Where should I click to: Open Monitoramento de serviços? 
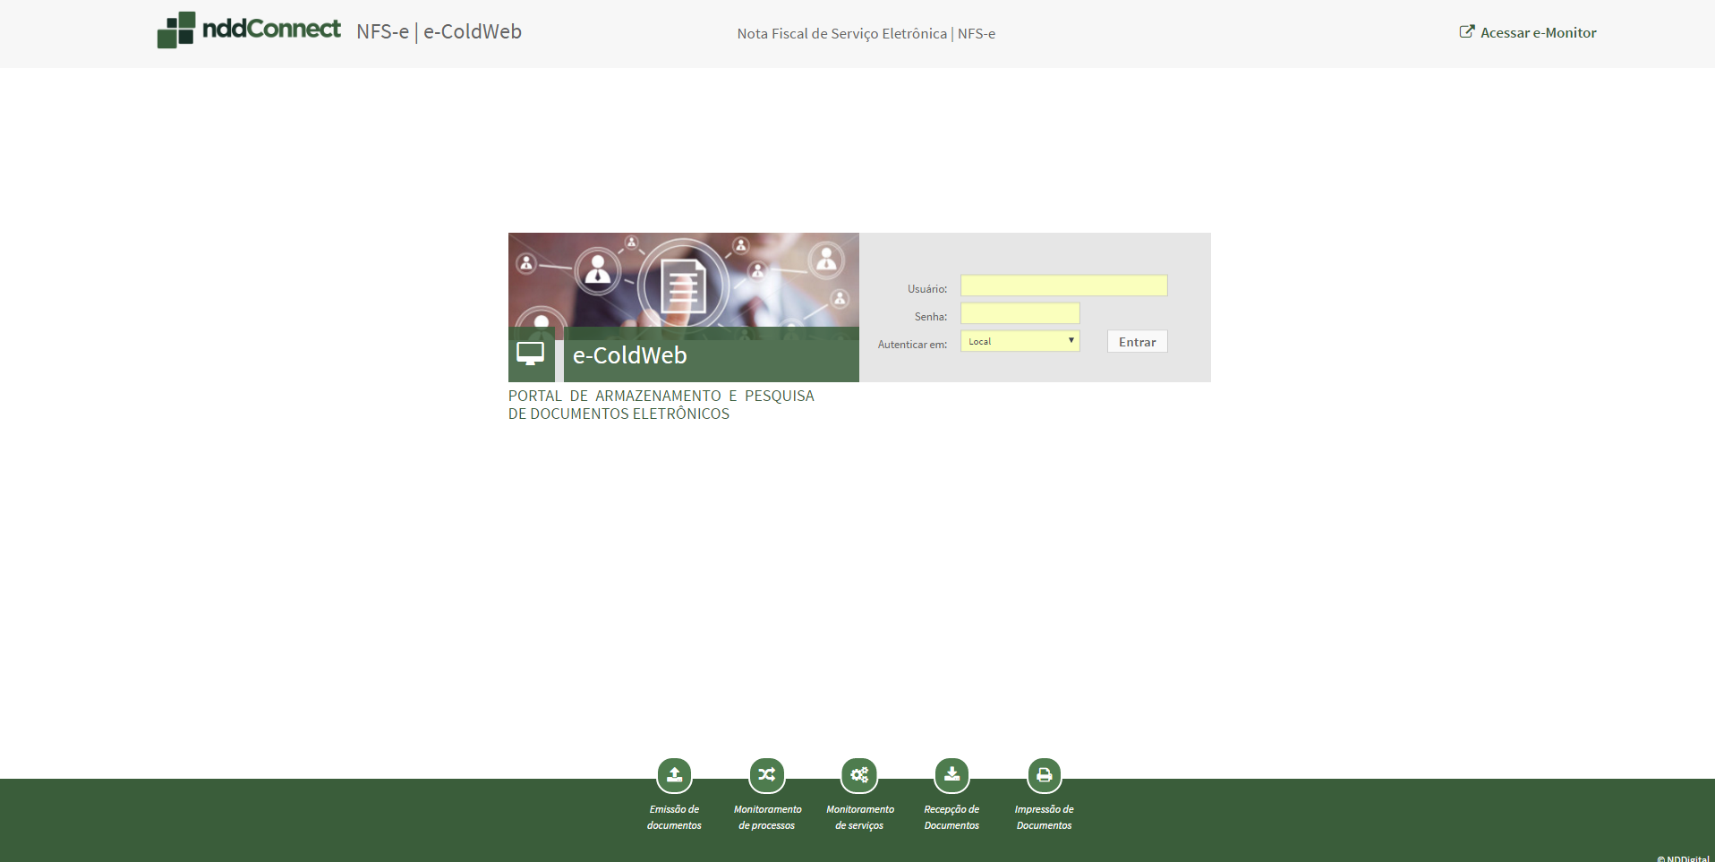point(859,775)
